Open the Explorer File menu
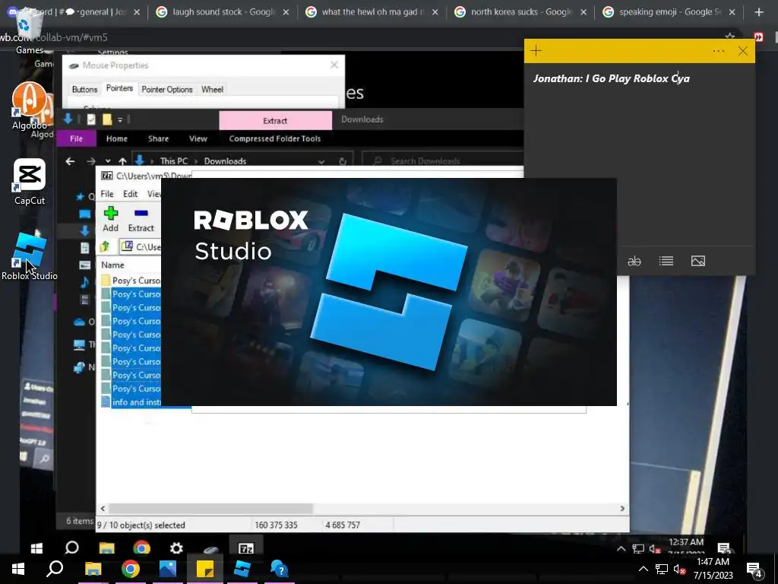Viewport: 778px width, 584px height. [x=77, y=138]
